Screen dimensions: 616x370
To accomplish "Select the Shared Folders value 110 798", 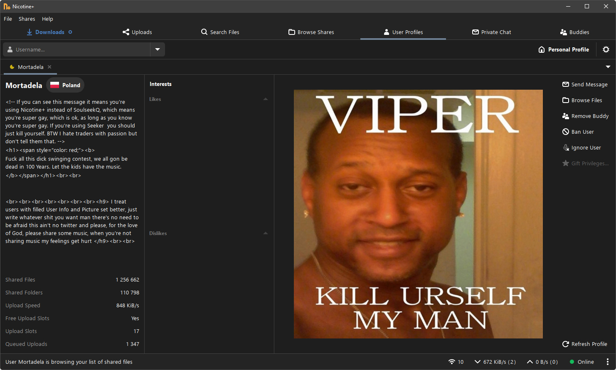I will 130,292.
